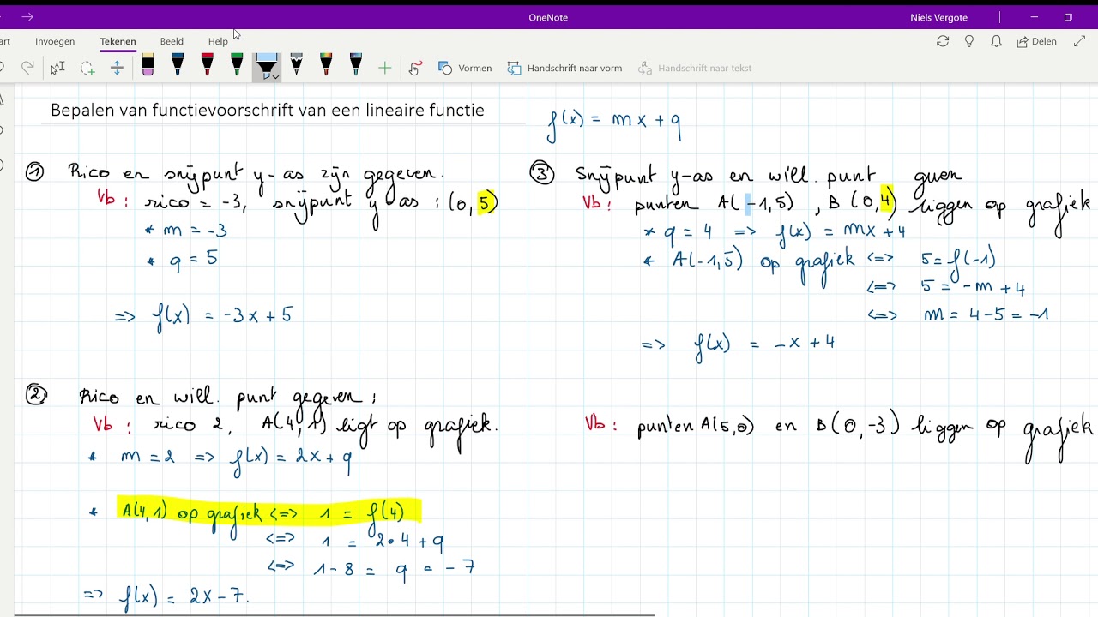The width and height of the screenshot is (1098, 617).
Task: Open the Vormen shapes menu
Action: coord(465,68)
